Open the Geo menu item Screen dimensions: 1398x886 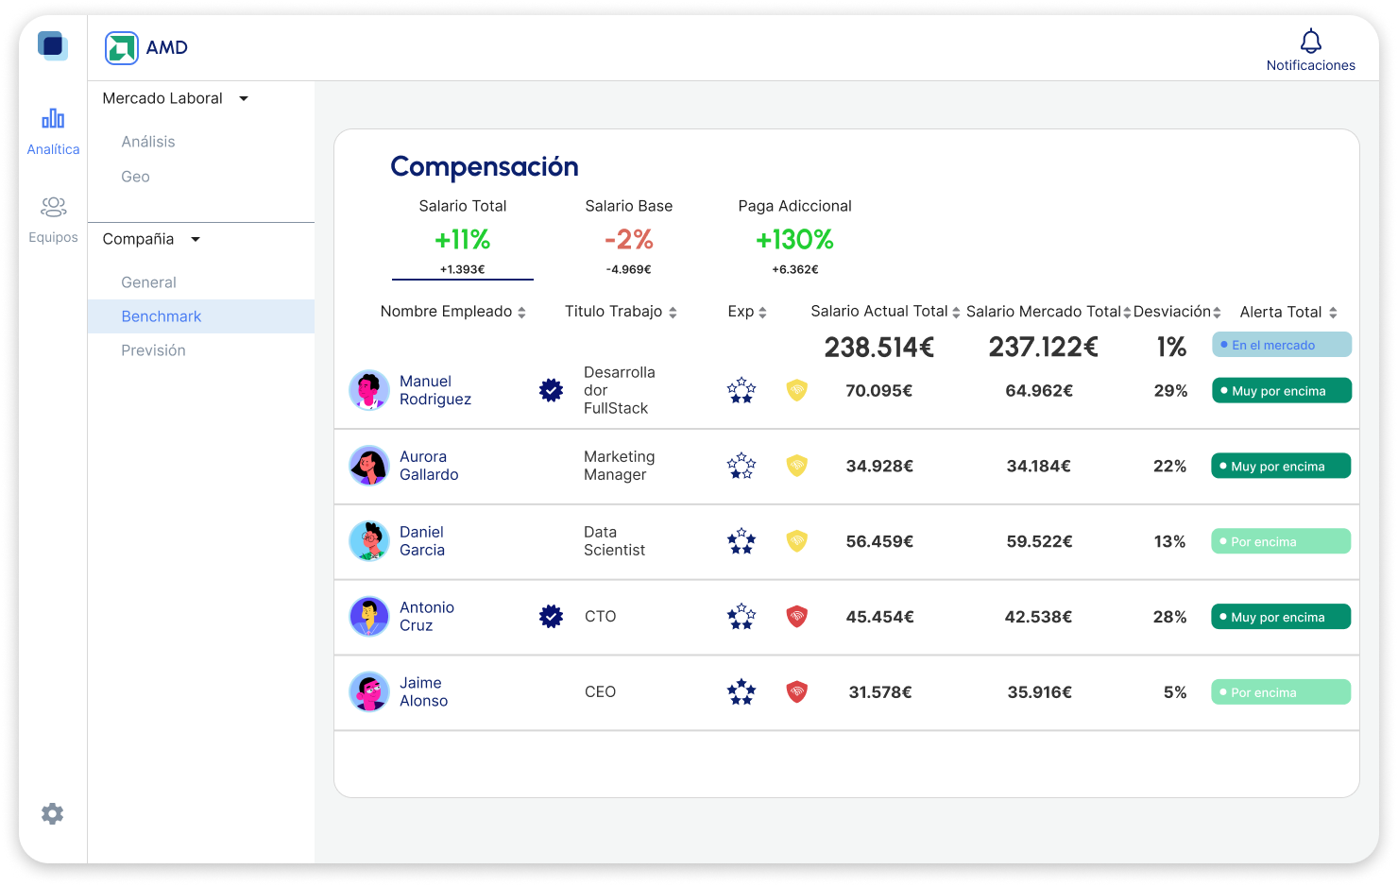point(136,177)
